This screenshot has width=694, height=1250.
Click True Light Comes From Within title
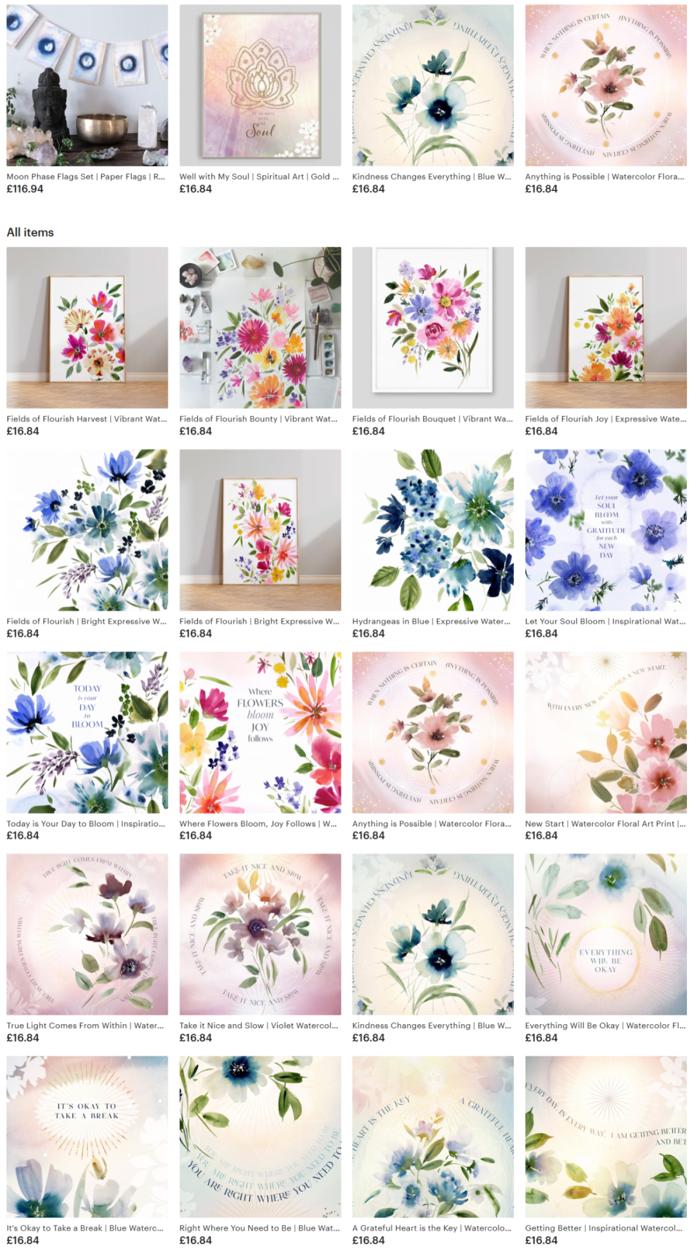point(85,1026)
